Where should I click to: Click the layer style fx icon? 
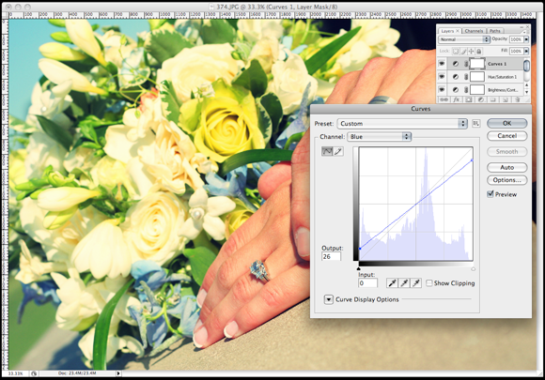(457, 99)
